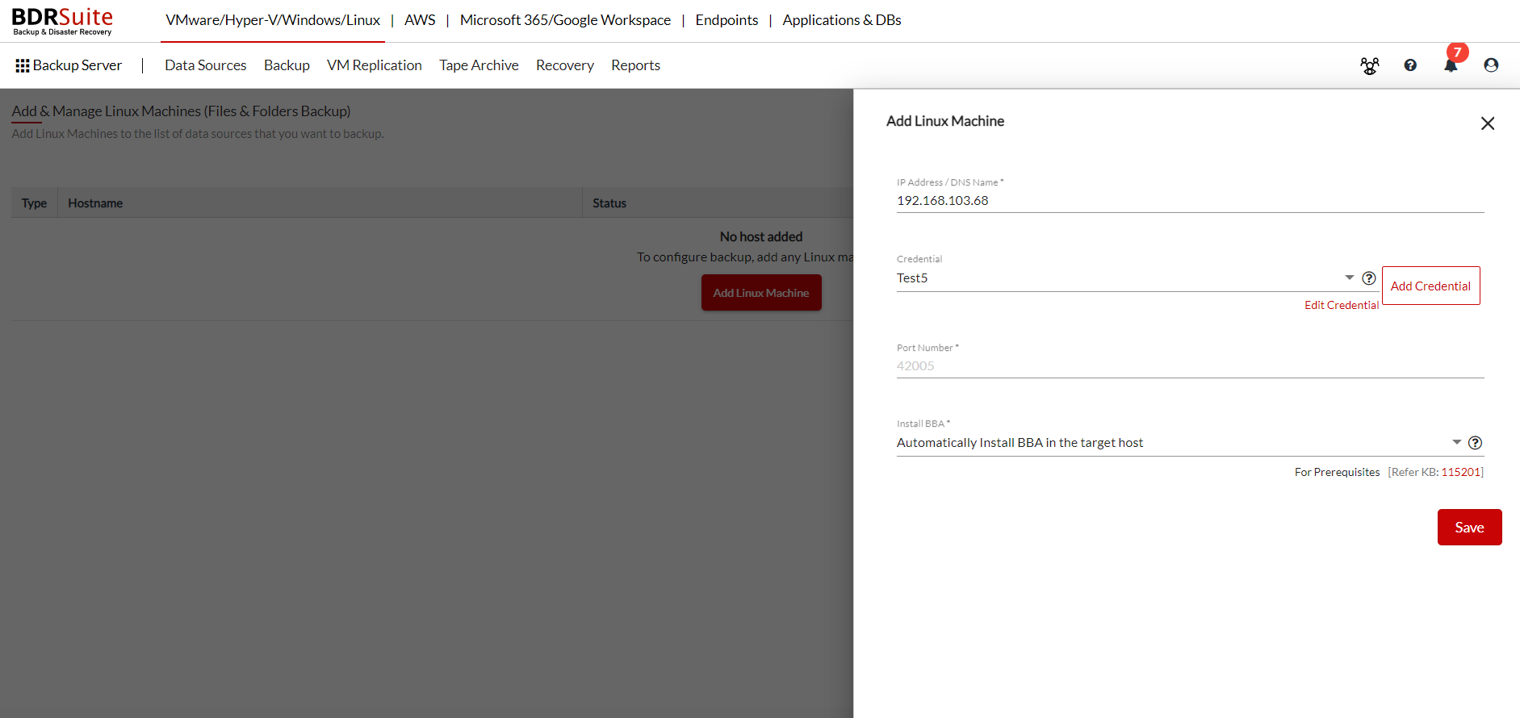Open Tape Archive menu
The height and width of the screenshot is (718, 1520).
pos(479,65)
